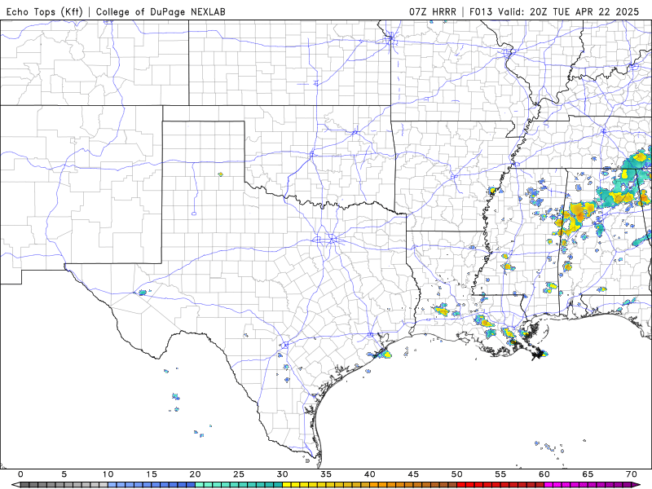652x489 pixels.
Task: Click the colorbar tick label "50"
Action: click(x=457, y=474)
